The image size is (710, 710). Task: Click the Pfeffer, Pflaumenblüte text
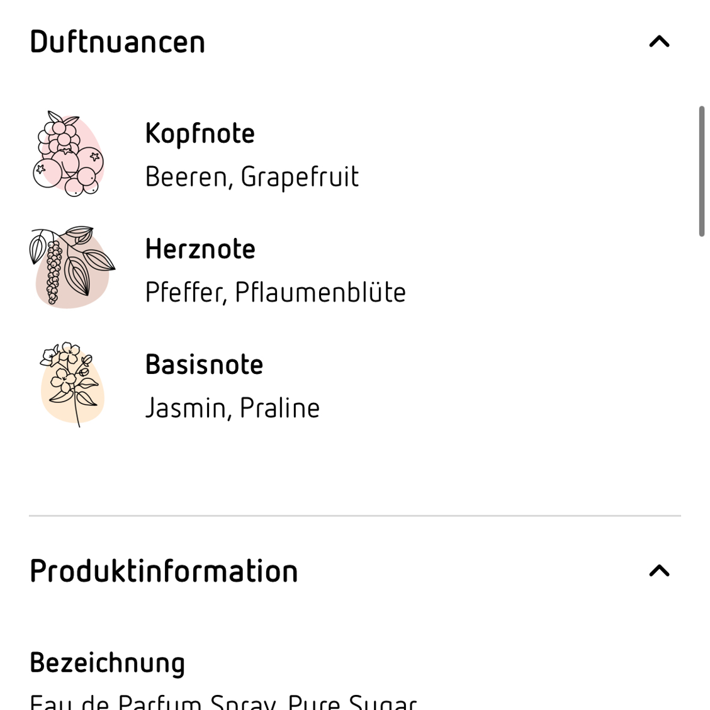275,292
